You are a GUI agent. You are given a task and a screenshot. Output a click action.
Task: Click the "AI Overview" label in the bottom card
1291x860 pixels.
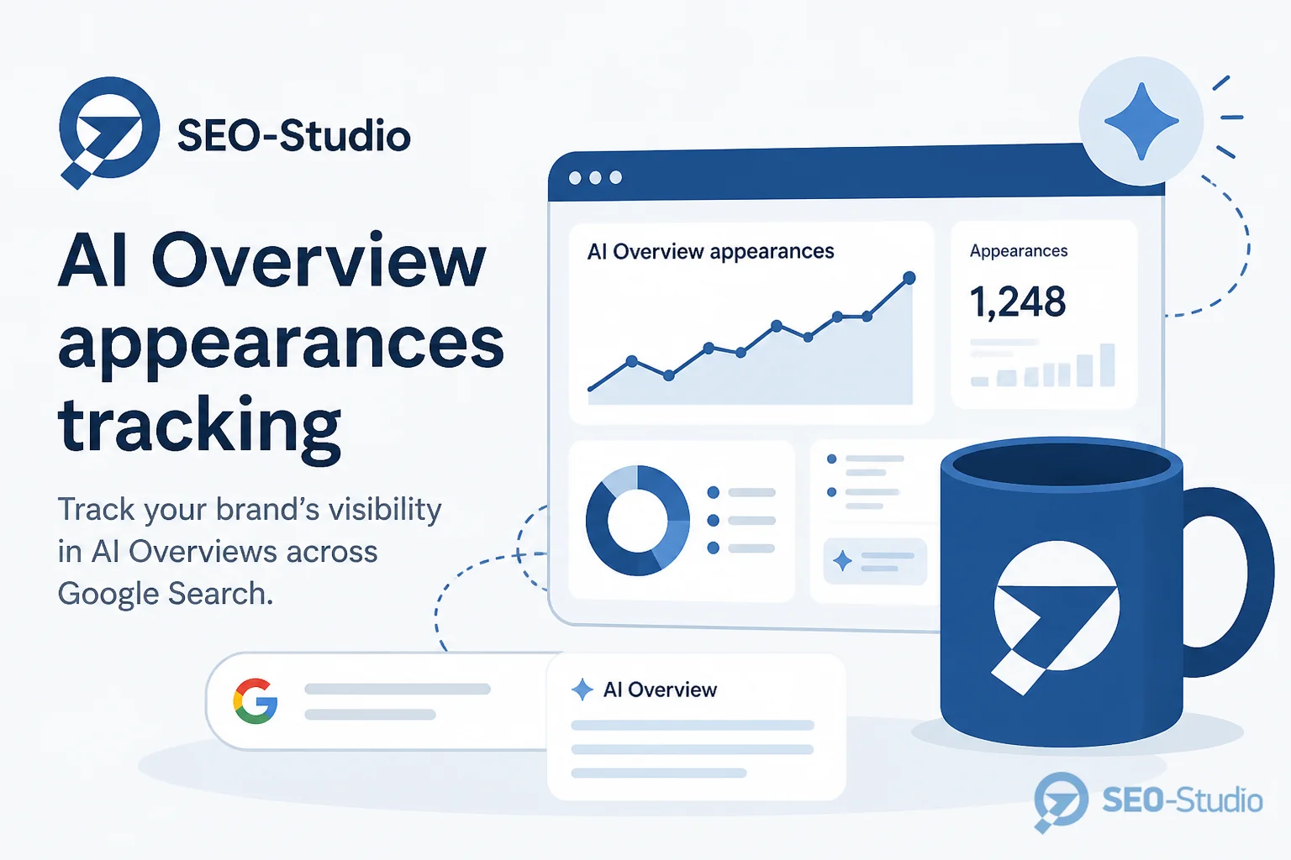point(660,690)
